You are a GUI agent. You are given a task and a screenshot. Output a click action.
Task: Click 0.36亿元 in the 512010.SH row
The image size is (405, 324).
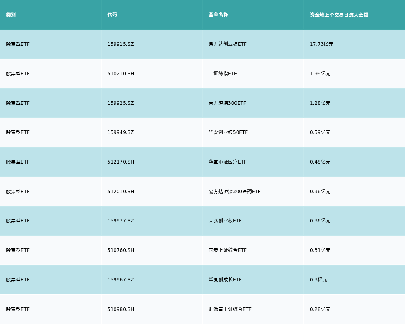[x=320, y=192]
